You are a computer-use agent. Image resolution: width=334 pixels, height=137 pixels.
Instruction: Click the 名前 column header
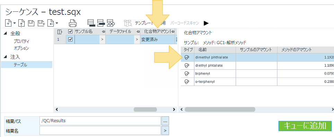tap(215, 50)
